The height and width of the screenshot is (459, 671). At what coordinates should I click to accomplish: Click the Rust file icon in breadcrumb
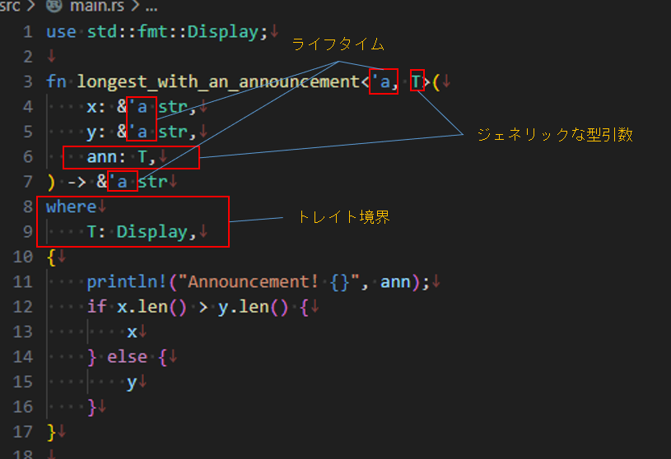tap(54, 6)
